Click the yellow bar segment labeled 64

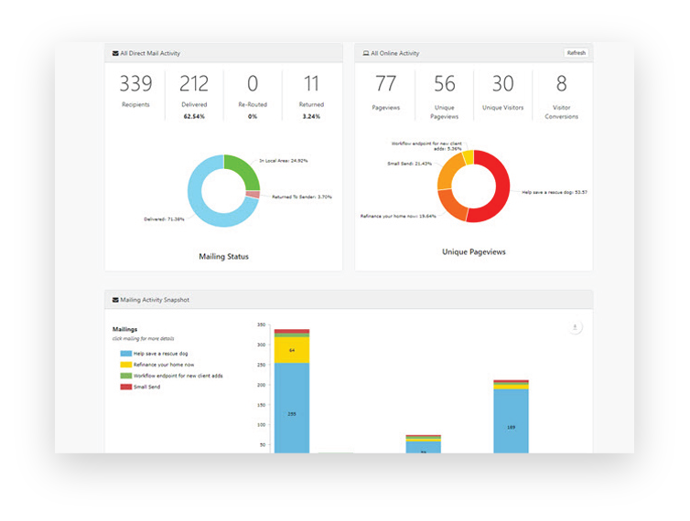point(292,350)
